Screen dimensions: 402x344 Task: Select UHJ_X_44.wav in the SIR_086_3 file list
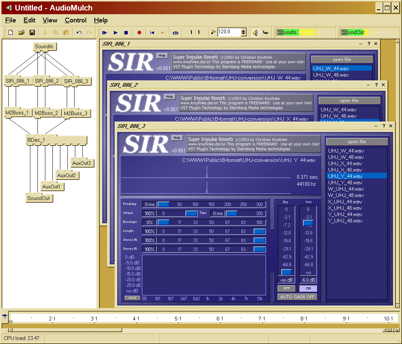357,163
